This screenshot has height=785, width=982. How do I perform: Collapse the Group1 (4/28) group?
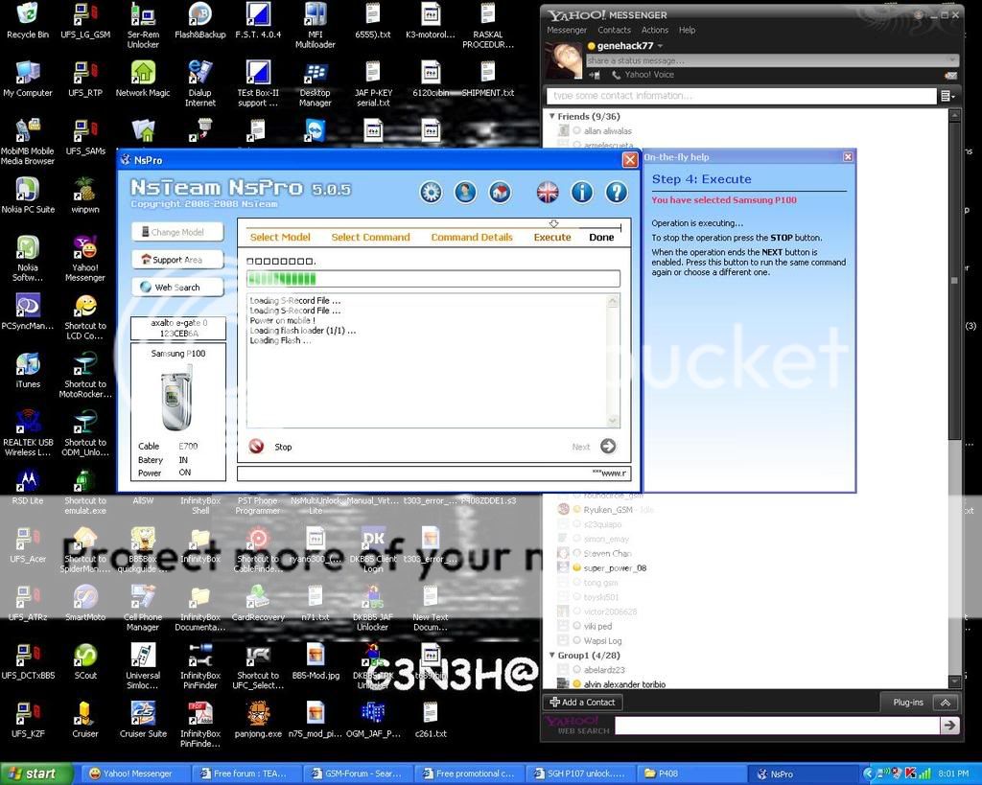552,656
